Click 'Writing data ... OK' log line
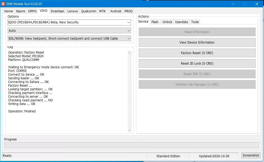 click(x=22, y=104)
